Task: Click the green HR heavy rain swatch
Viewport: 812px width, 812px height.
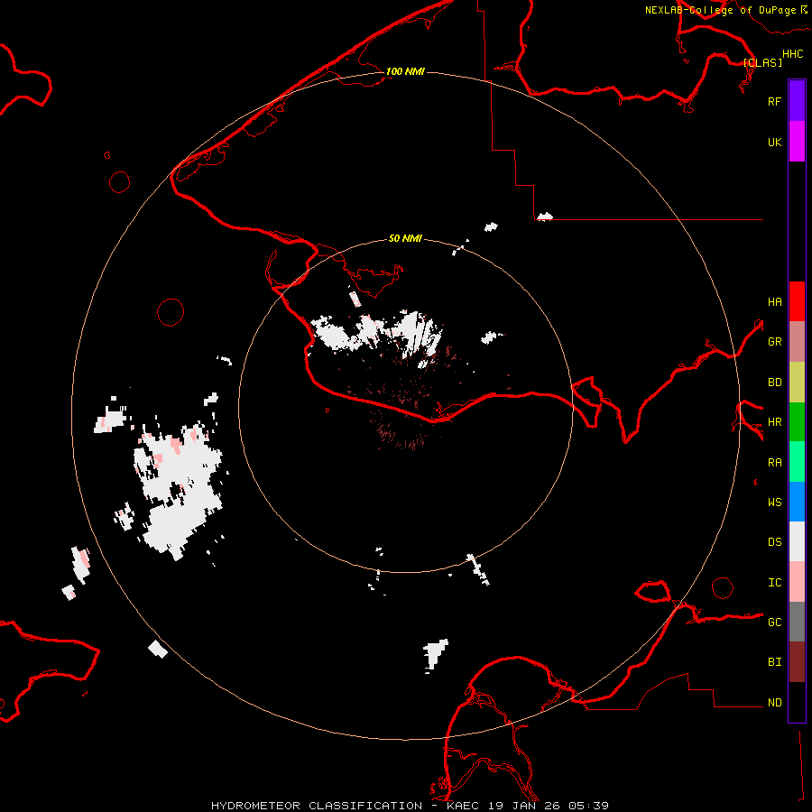Action: click(x=797, y=421)
